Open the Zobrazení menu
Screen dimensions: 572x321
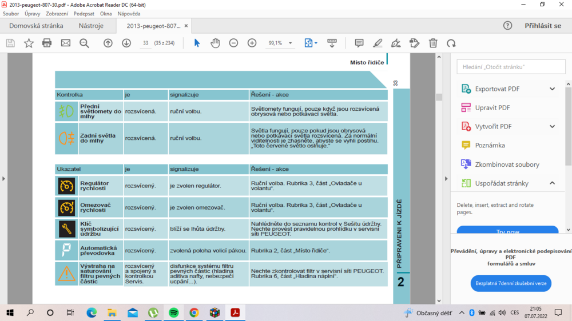[x=57, y=14]
